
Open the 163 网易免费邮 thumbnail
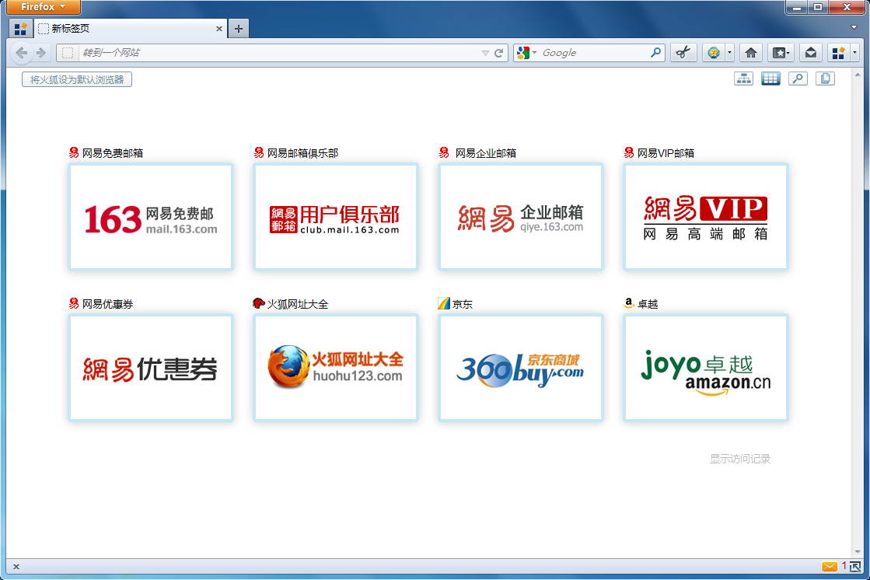coord(151,218)
